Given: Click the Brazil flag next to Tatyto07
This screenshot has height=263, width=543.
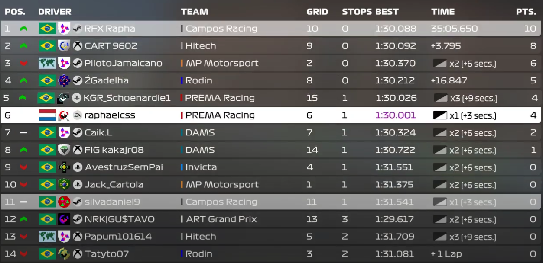Looking at the screenshot, I should pyautogui.click(x=47, y=254).
